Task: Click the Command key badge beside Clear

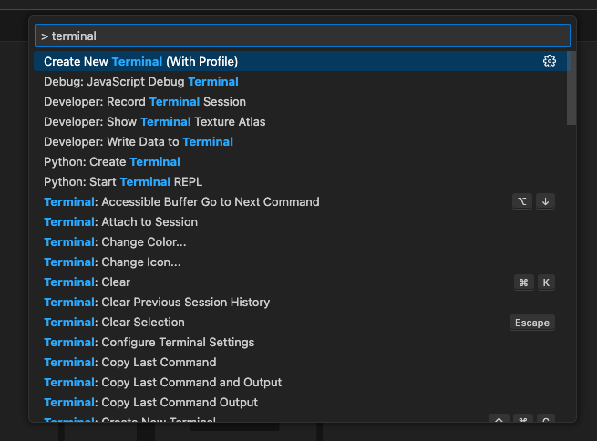Action: [523, 282]
